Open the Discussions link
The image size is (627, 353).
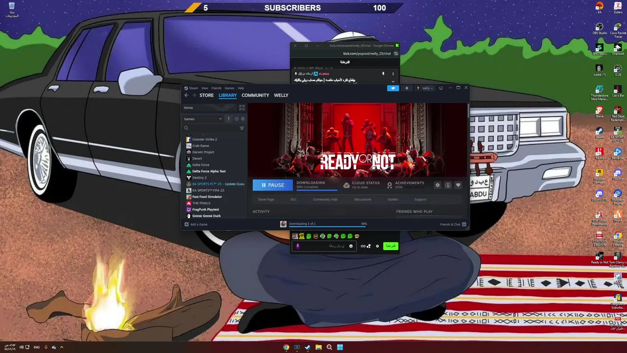coord(362,200)
